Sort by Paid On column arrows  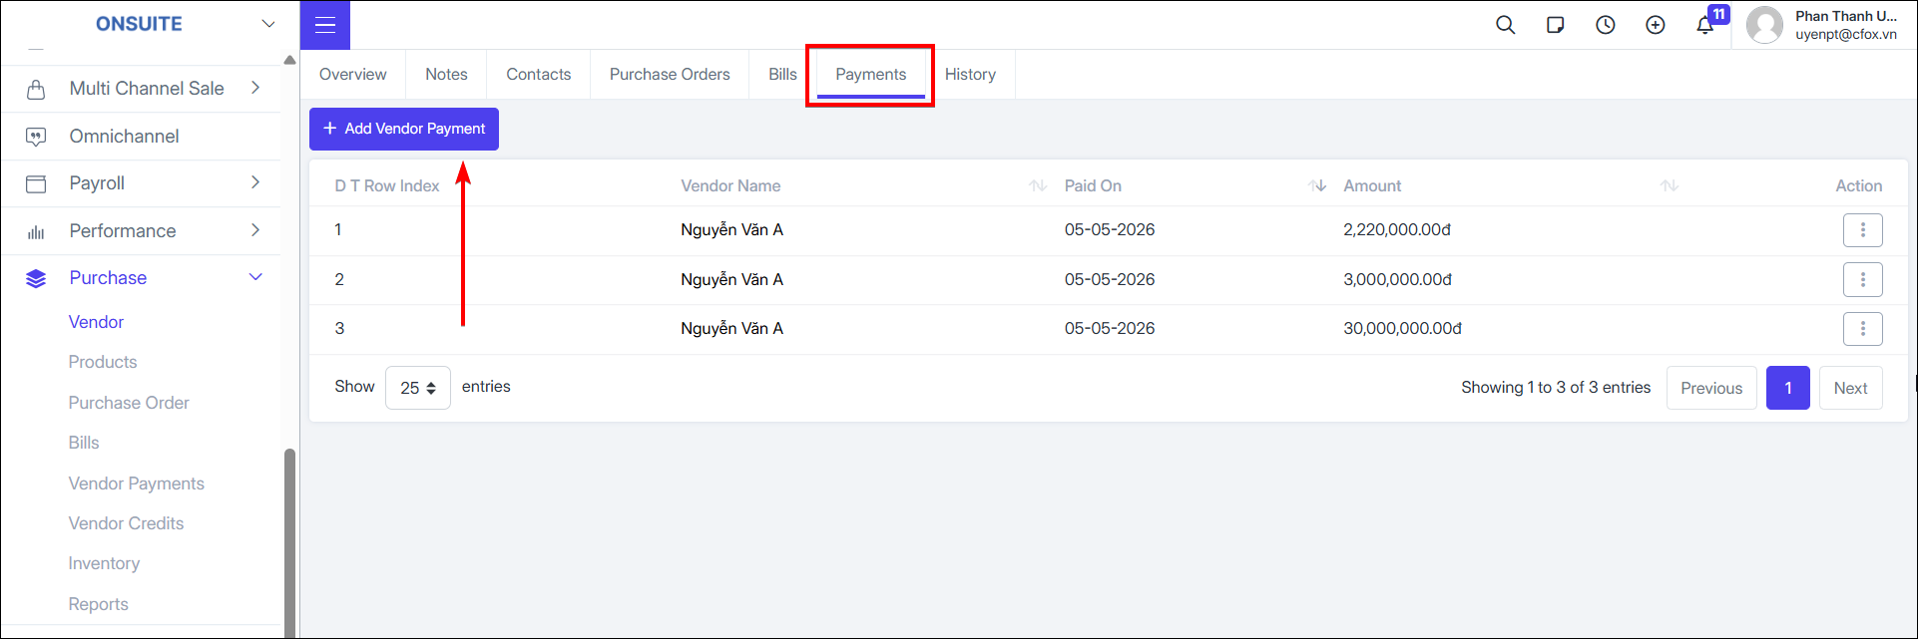pos(1317,185)
